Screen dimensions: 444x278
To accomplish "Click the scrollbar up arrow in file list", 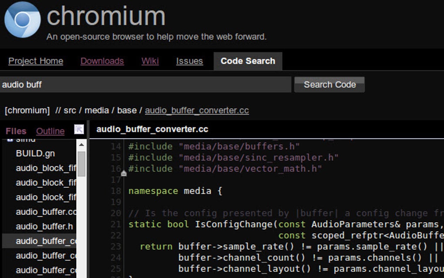I will (x=82, y=144).
